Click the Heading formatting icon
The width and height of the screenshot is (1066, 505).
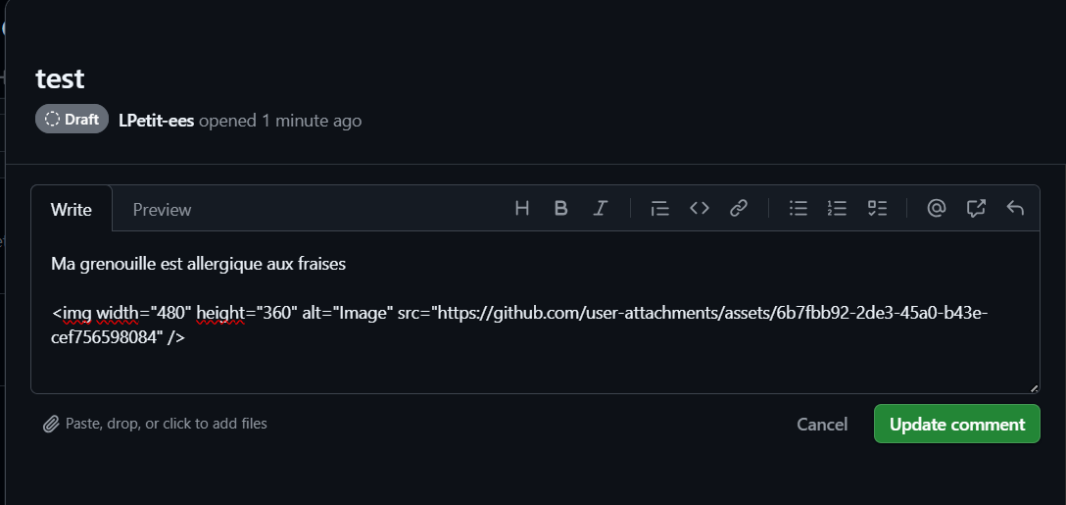[522, 208]
